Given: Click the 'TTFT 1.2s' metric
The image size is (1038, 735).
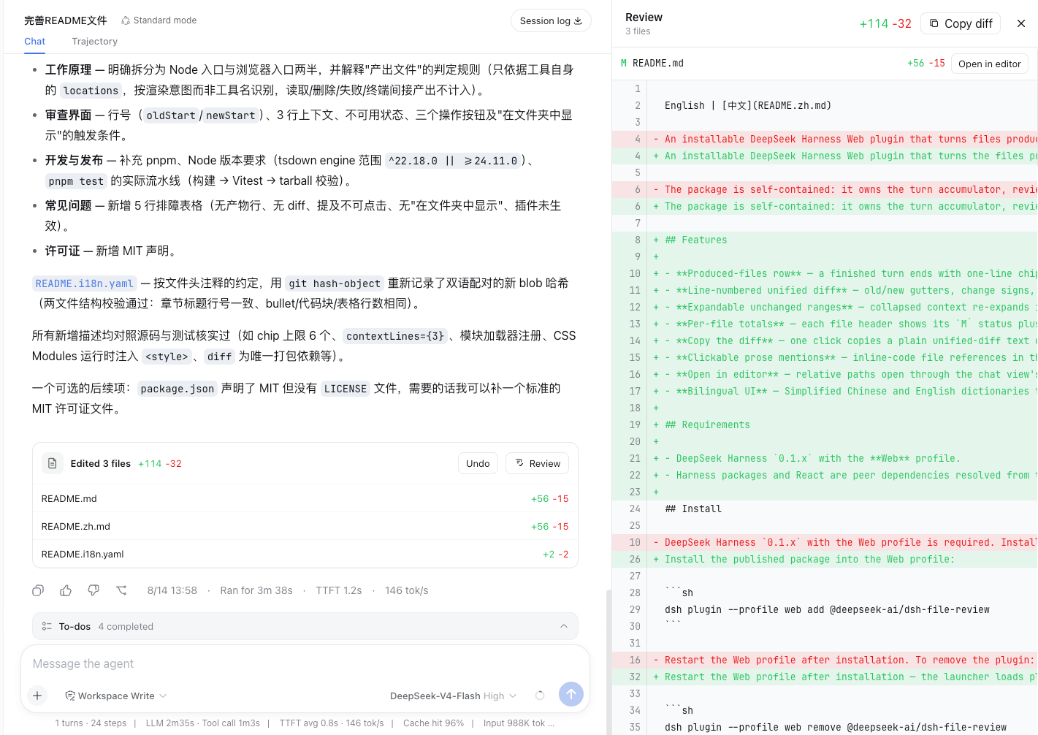Looking at the screenshot, I should click(x=339, y=590).
